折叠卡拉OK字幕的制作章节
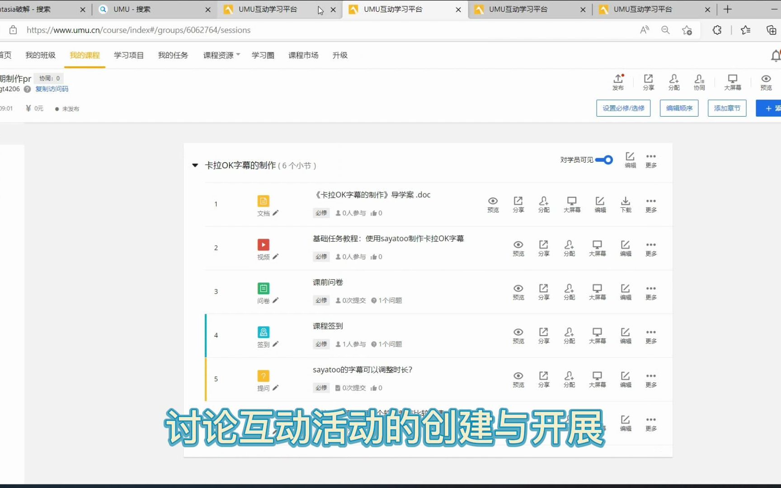Viewport: 781px width, 488px height. 195,165
